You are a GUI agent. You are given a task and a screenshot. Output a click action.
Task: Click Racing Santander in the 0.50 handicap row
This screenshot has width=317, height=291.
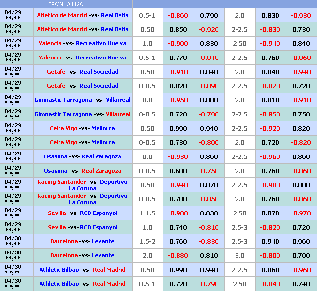point(61,182)
